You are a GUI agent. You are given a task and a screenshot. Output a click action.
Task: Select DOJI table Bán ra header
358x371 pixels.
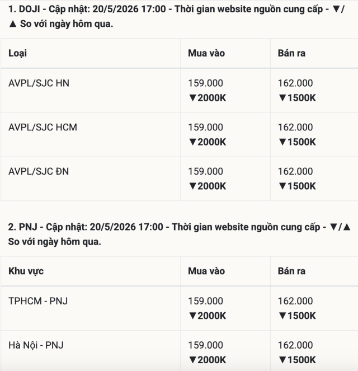[291, 53]
